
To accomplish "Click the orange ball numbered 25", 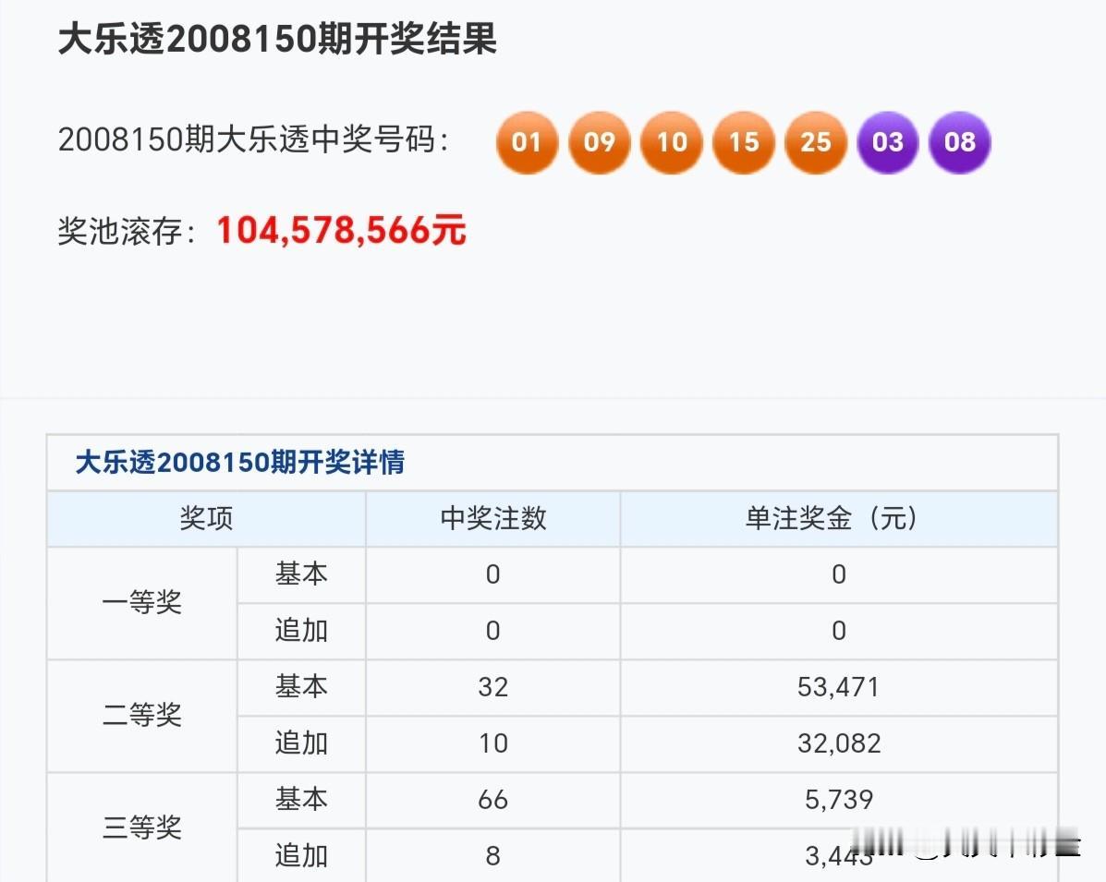I will pos(815,142).
